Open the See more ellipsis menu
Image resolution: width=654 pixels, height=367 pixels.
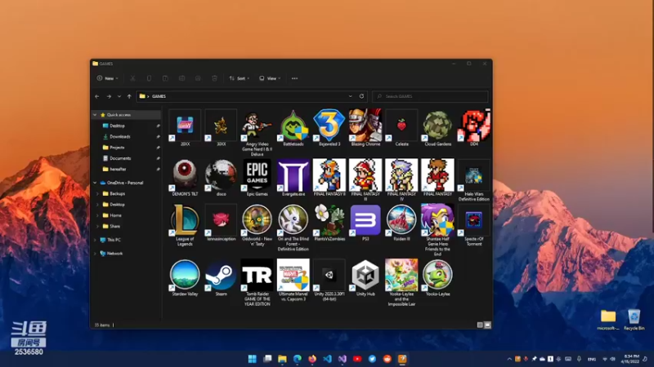(x=294, y=78)
